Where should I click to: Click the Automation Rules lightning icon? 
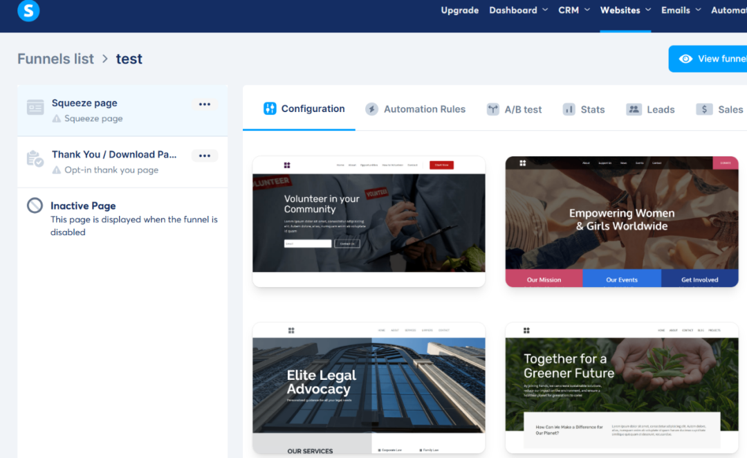click(x=371, y=109)
